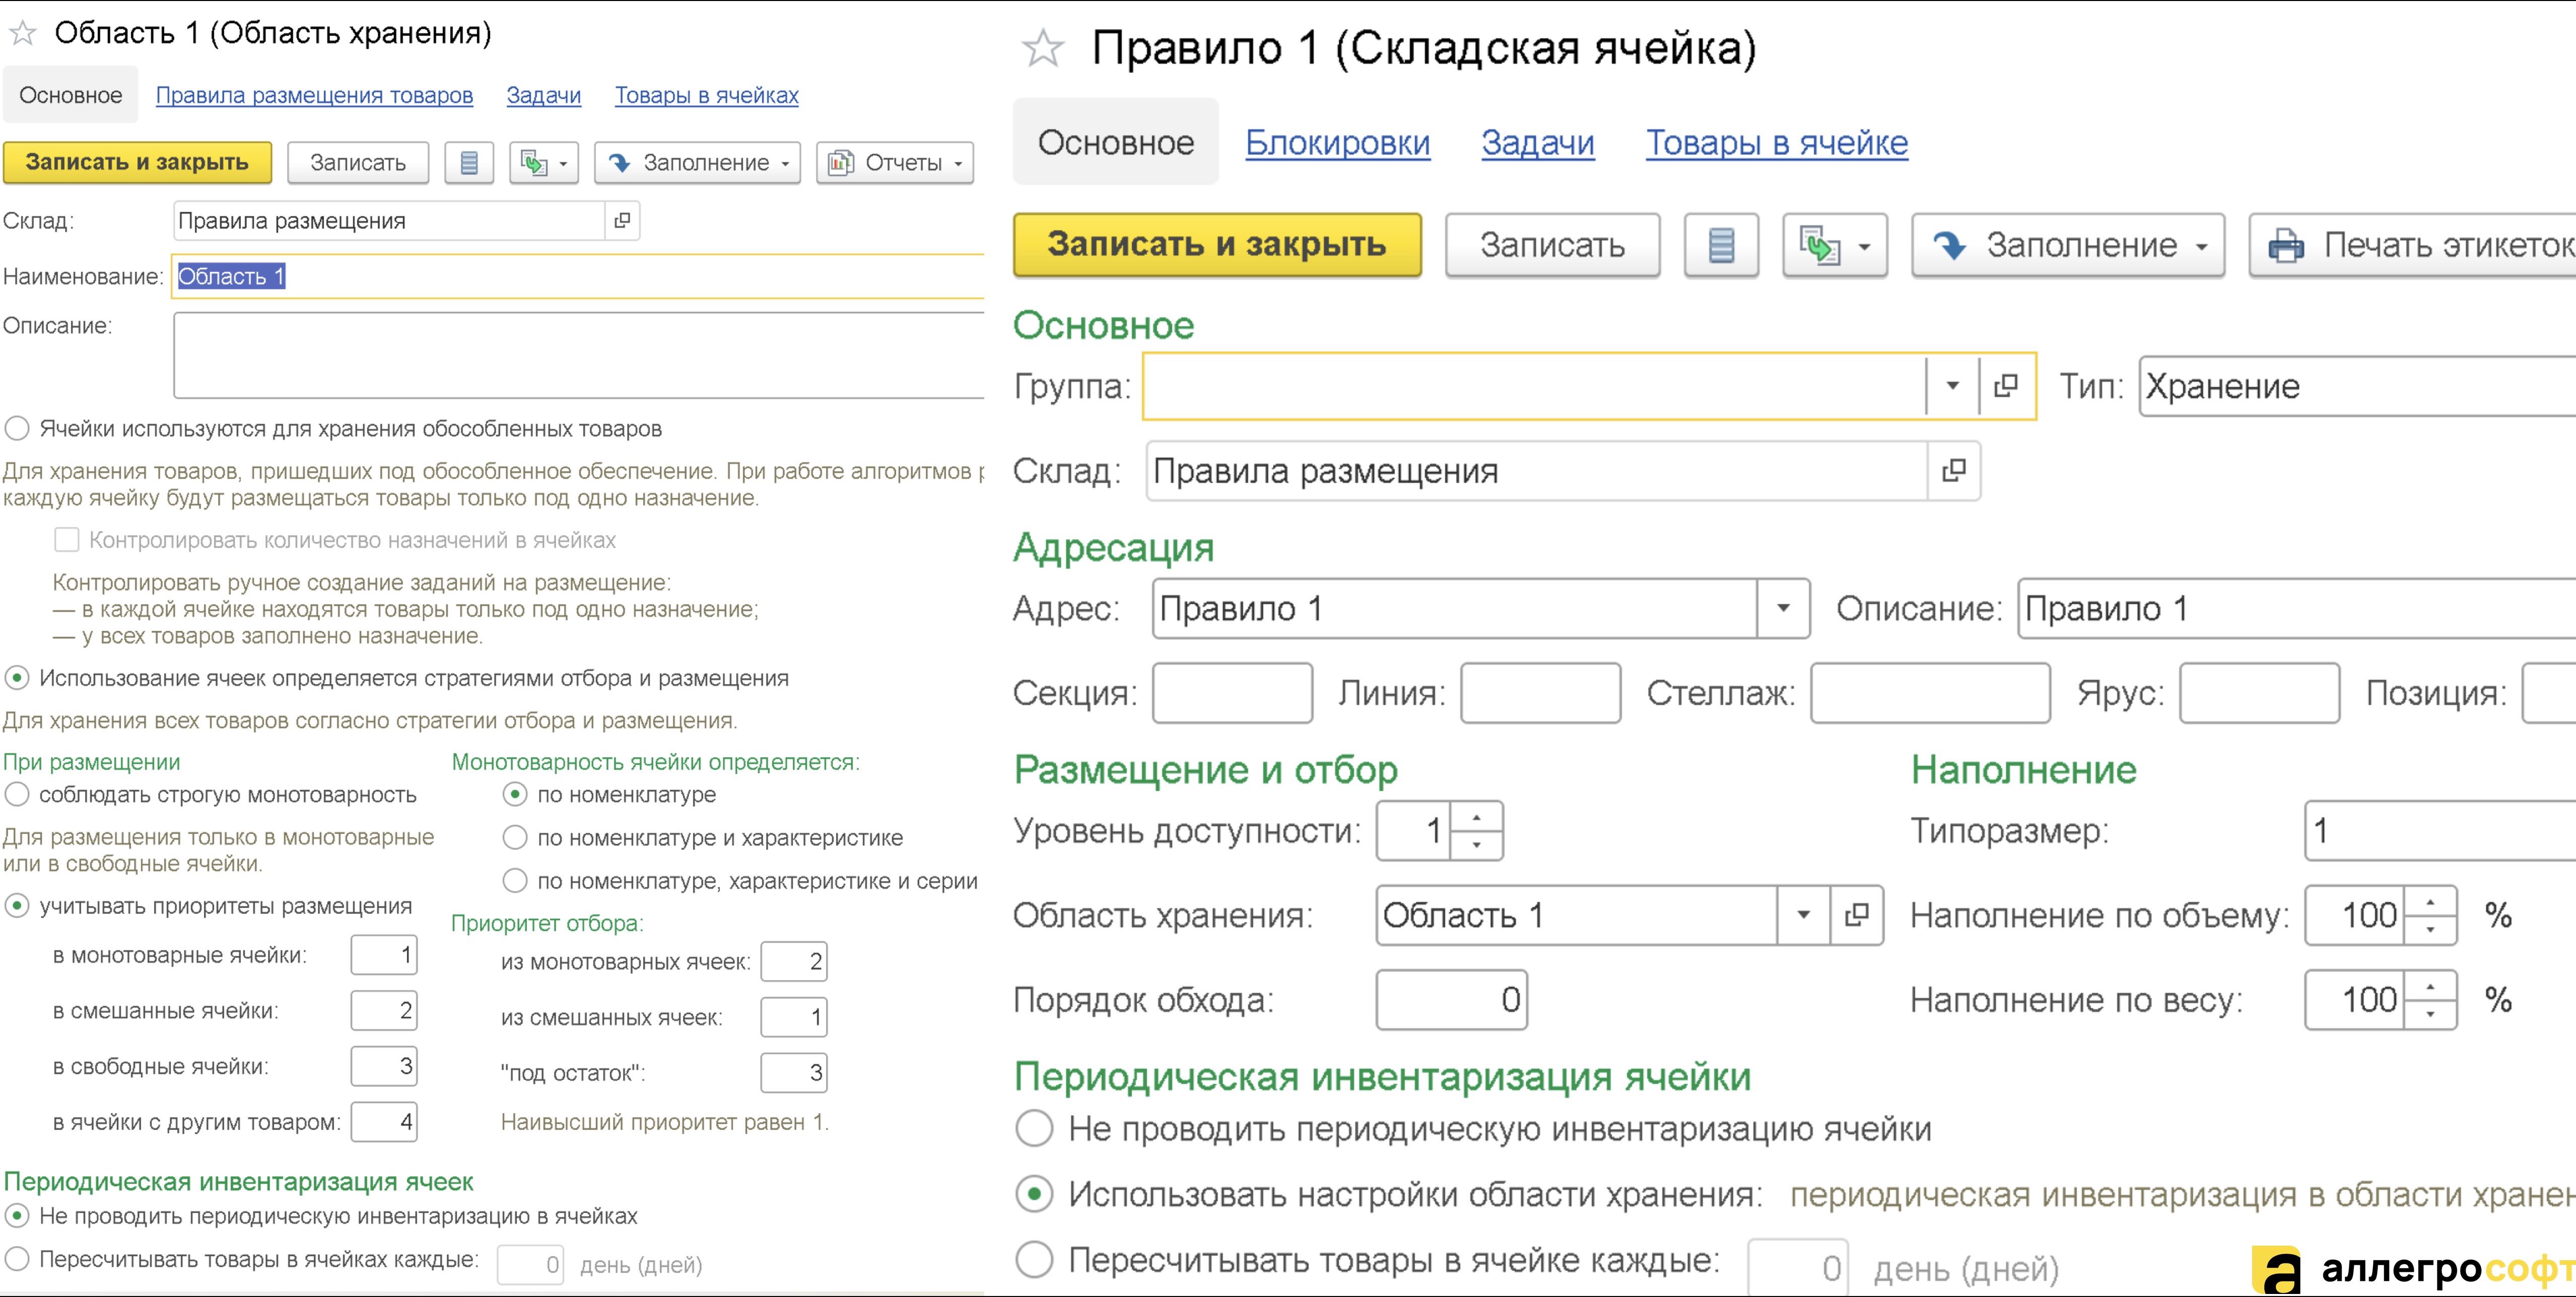The image size is (2576, 1297).
Task: Click Печать этикеток button
Action: pos(2412,245)
